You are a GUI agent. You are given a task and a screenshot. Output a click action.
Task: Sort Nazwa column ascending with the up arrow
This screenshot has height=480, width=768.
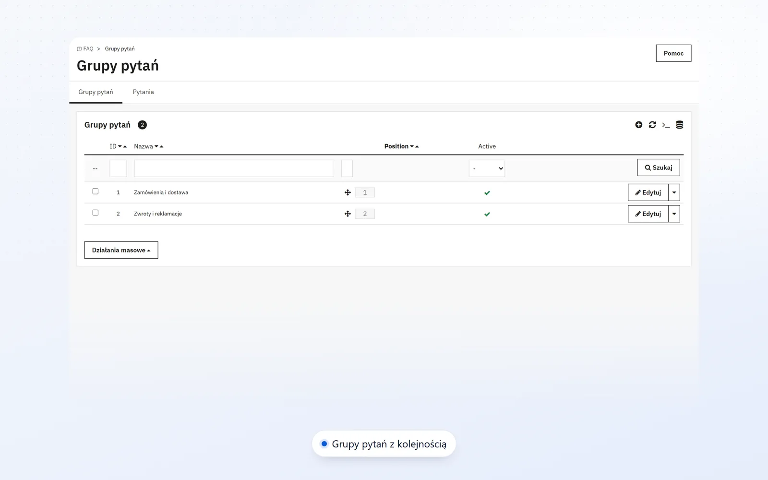pos(161,146)
